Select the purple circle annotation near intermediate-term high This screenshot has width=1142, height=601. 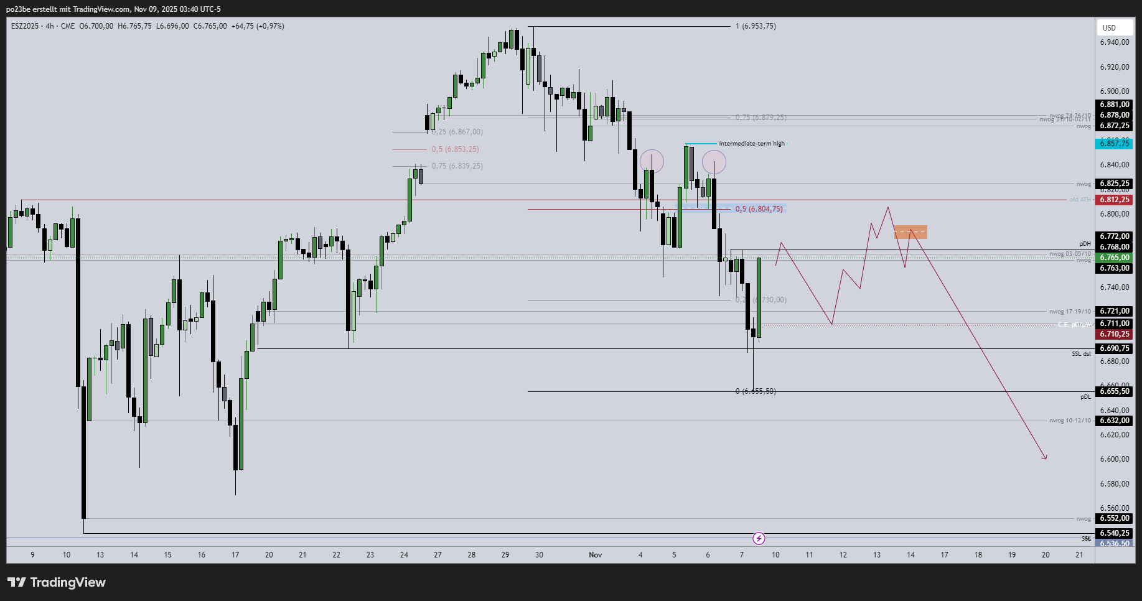click(x=714, y=162)
